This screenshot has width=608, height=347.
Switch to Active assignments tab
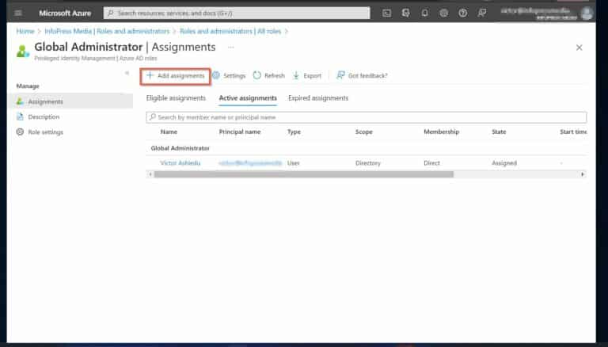tap(248, 98)
